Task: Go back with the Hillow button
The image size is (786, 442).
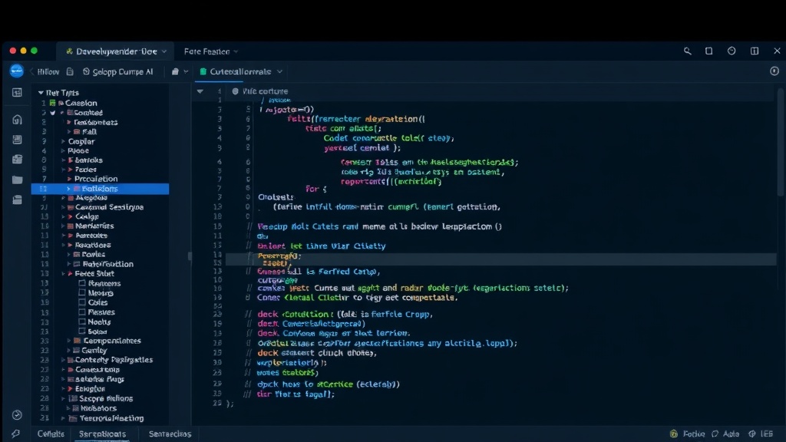Action: point(45,71)
